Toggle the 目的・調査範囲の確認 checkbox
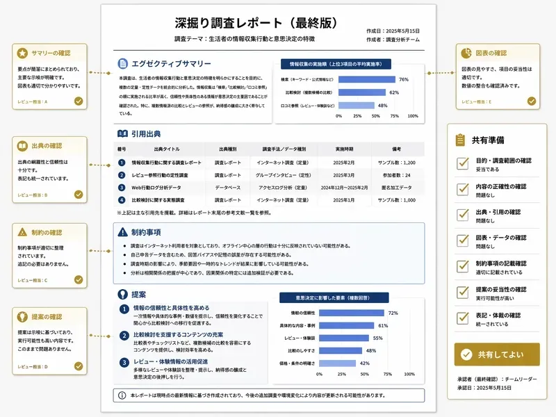The height and width of the screenshot is (417, 556). tap(463, 163)
